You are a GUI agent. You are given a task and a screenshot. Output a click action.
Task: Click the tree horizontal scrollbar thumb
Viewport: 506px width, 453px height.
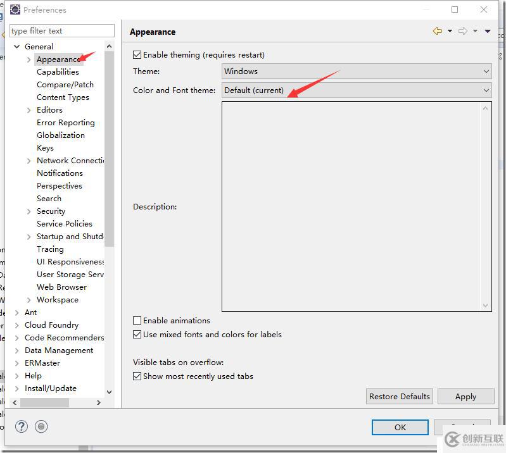click(x=44, y=403)
